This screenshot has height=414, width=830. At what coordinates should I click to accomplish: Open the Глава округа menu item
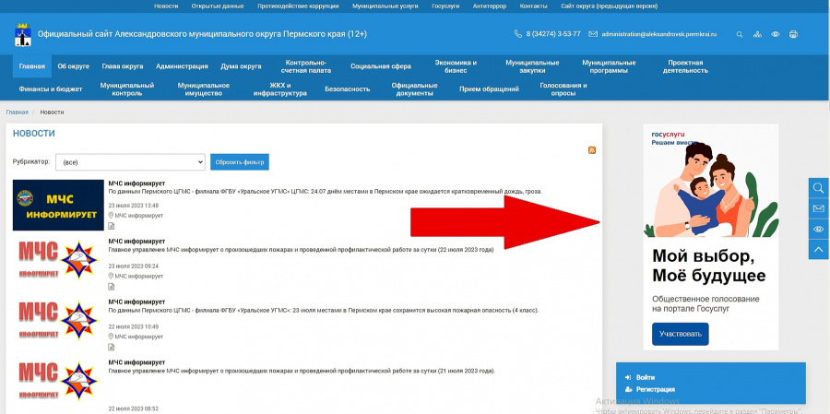(x=123, y=66)
